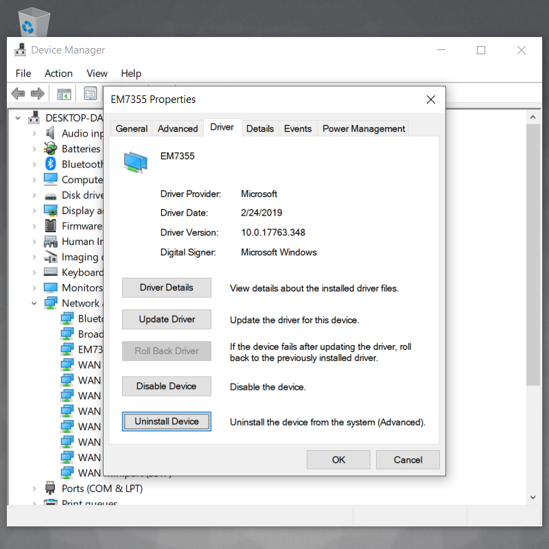
Task: Expand the Monitors category
Action: 34,288
